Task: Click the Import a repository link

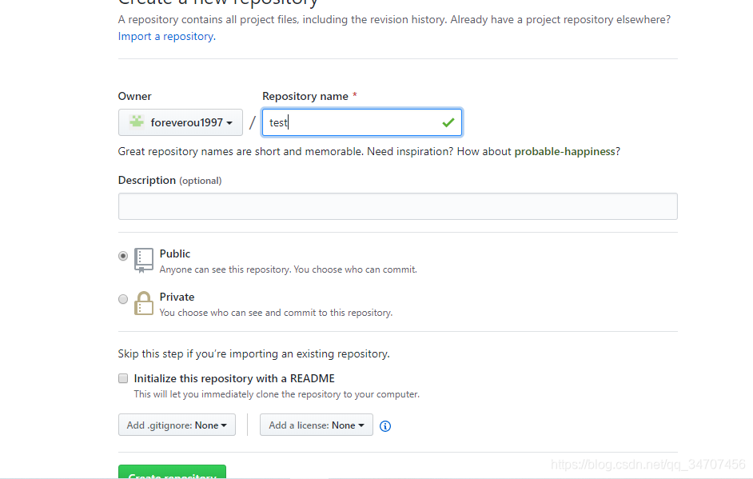Action: (165, 36)
